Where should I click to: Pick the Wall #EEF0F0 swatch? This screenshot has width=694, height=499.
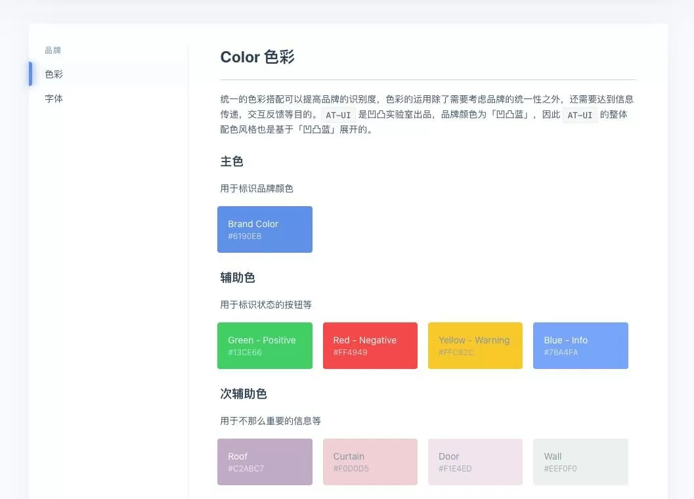point(580,462)
